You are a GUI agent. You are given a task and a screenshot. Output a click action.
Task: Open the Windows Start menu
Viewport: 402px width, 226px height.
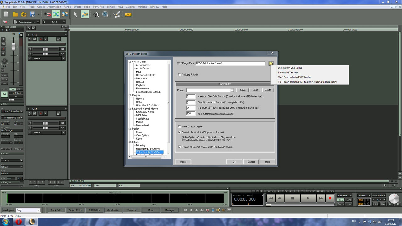tap(6, 222)
